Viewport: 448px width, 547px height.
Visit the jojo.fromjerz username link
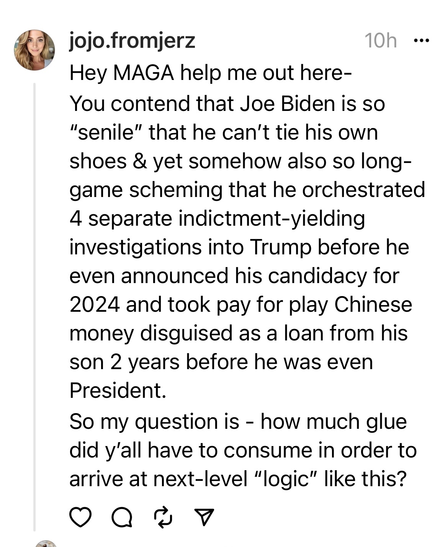pyautogui.click(x=132, y=41)
